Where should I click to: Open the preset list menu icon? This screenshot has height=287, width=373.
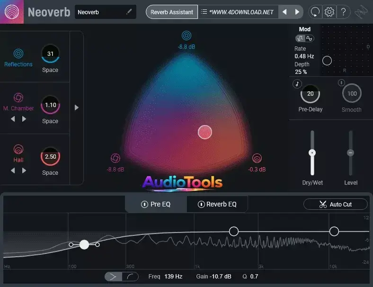pyautogui.click(x=204, y=12)
